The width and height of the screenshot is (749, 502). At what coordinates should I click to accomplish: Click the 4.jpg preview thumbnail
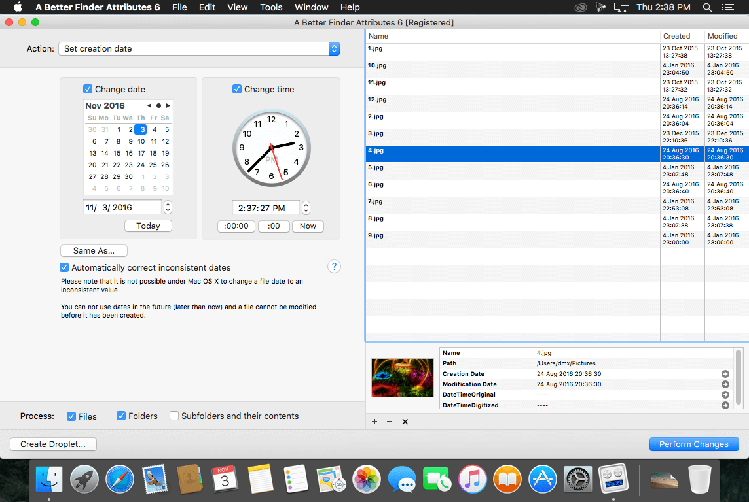tap(402, 377)
